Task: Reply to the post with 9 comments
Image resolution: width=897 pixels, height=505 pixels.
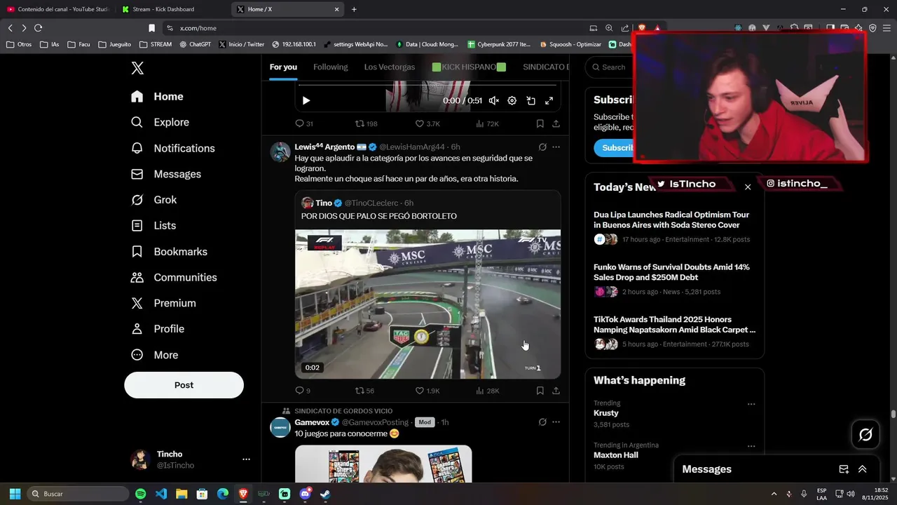Action: click(302, 391)
